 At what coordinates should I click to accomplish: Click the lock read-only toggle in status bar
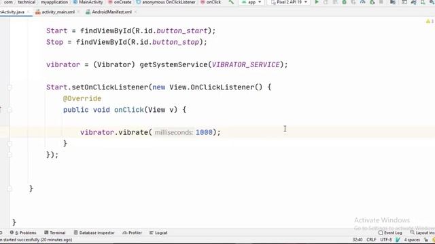[x=426, y=239]
